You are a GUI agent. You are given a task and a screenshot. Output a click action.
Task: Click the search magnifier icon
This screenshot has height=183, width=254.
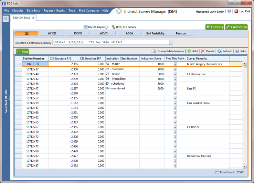(x=6, y=19)
